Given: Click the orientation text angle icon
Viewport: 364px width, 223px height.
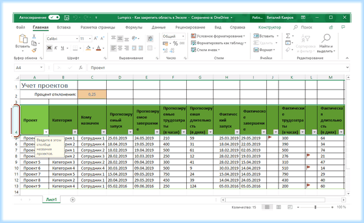Looking at the screenshot, I should coord(135,38).
